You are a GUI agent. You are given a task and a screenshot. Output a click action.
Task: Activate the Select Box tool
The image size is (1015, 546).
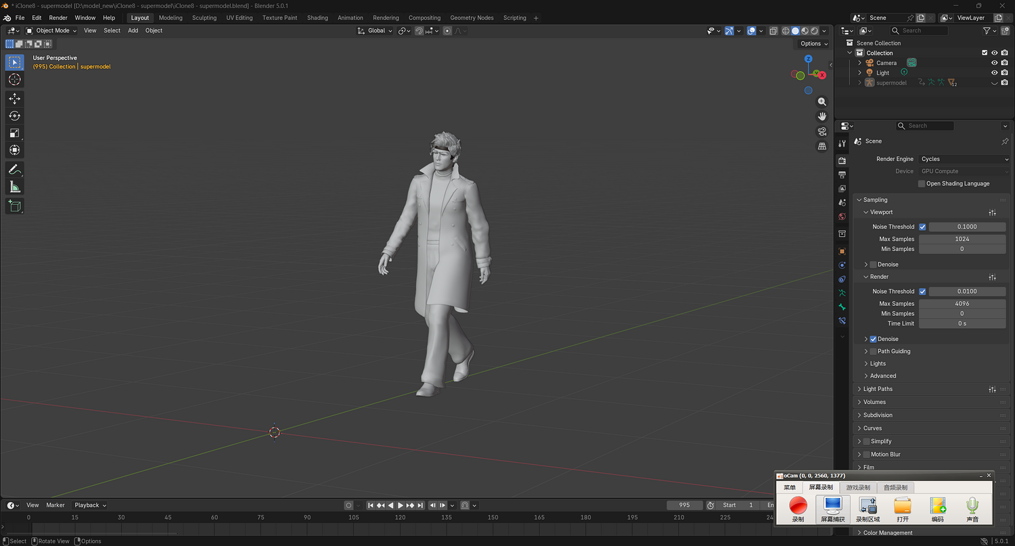pyautogui.click(x=14, y=62)
